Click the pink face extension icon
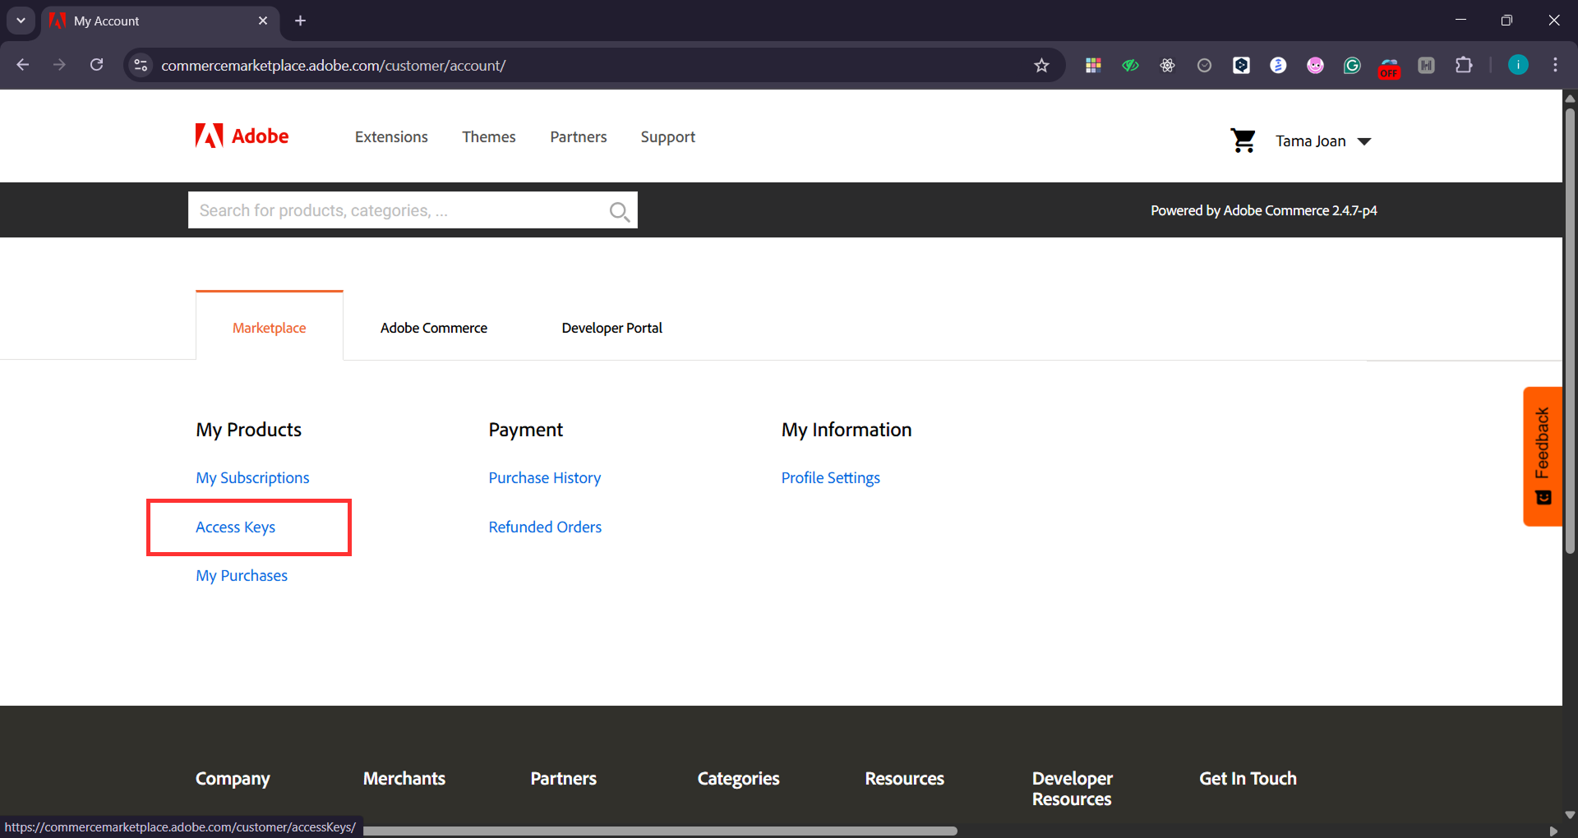 click(1315, 65)
